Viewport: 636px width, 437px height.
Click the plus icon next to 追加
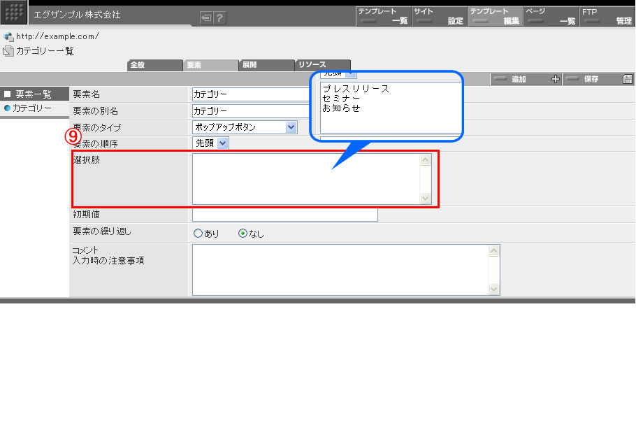click(x=556, y=79)
